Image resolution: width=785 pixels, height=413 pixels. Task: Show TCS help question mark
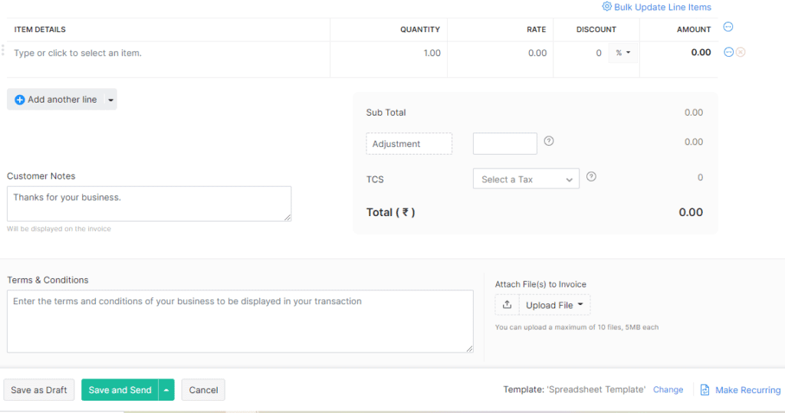(591, 177)
